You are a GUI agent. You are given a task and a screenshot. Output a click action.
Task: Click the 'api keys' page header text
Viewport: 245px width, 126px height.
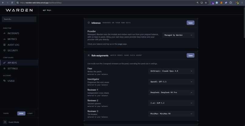(x=47, y=10)
